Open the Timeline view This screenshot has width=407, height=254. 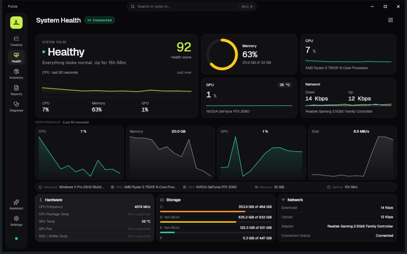(16, 41)
